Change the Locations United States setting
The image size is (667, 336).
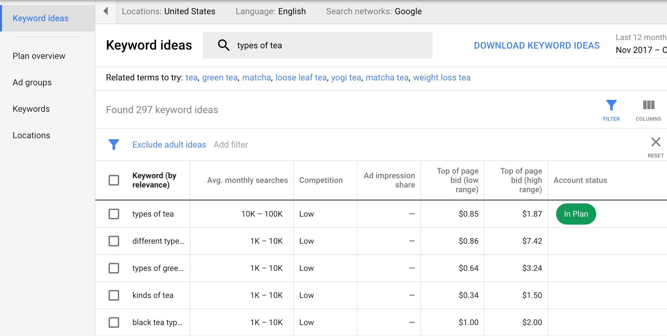click(168, 12)
